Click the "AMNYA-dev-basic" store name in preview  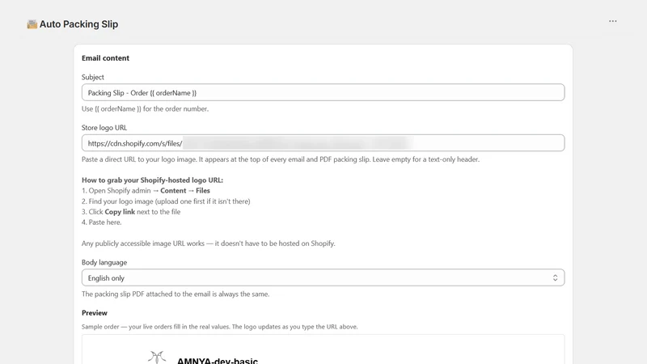pos(218,360)
